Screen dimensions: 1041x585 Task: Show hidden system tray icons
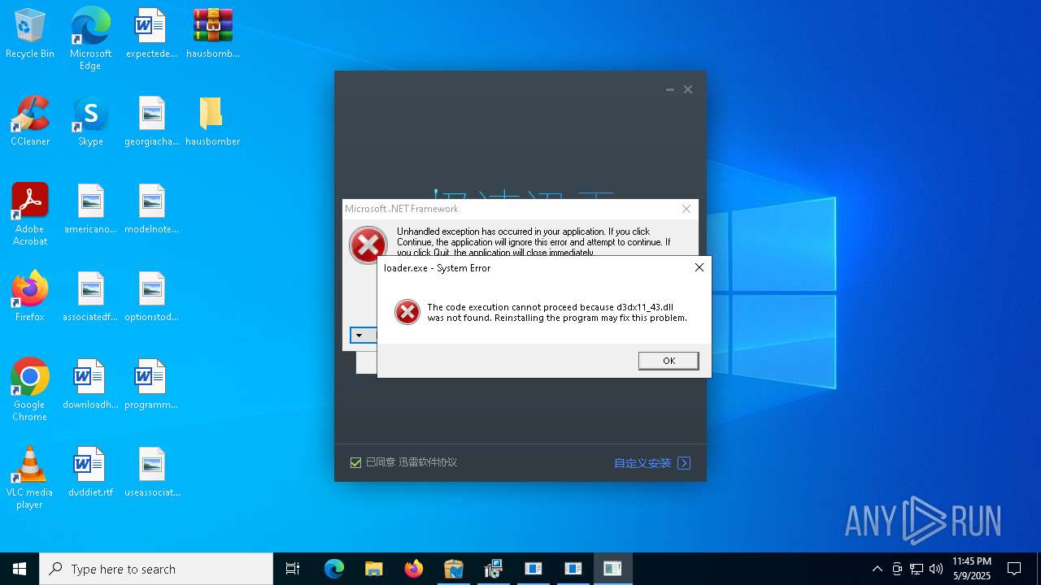[x=877, y=569]
